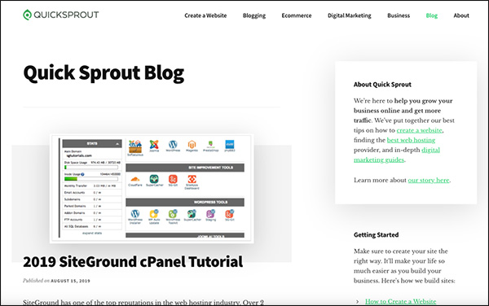Follow the best web hosting link
Screen dimensions: 489x306
coord(411,140)
